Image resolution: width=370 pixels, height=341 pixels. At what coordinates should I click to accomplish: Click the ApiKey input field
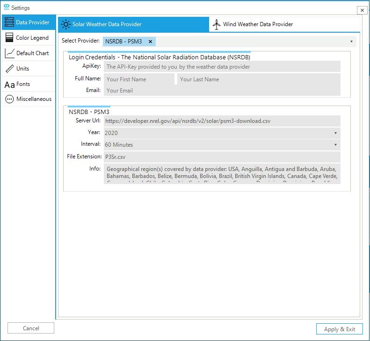pyautogui.click(x=222, y=67)
